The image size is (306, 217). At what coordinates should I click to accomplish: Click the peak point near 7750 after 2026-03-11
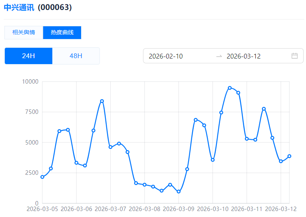click(264, 109)
